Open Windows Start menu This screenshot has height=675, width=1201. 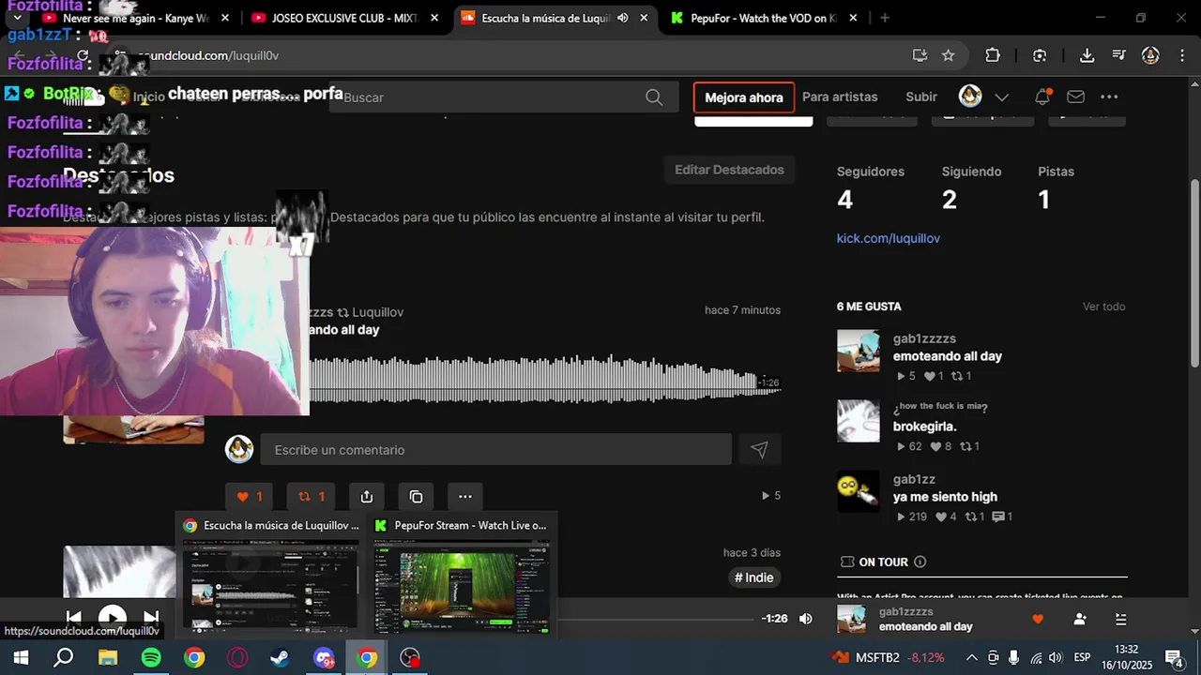pyautogui.click(x=20, y=658)
